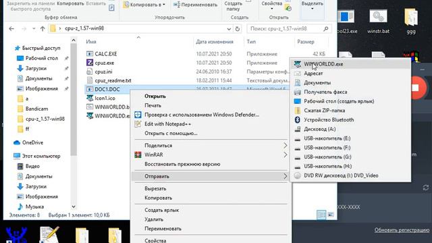Click the WinRAR icon in context menu
The image size is (432, 243).
(x=138, y=155)
